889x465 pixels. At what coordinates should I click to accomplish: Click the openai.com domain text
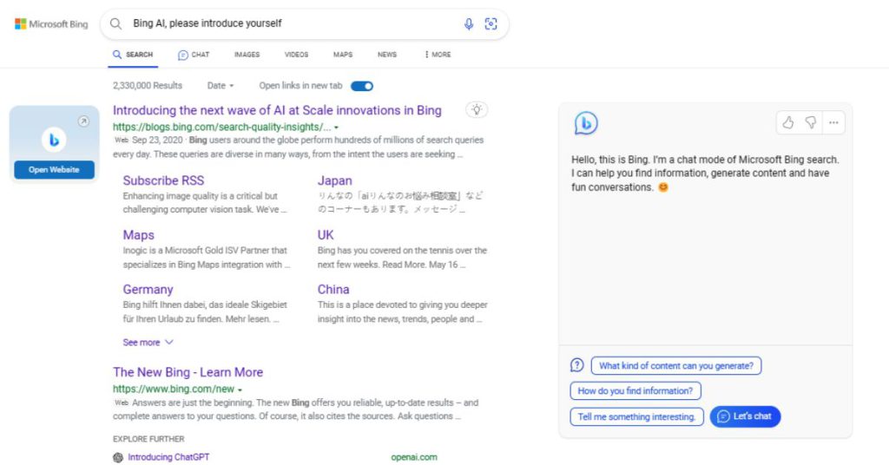(414, 457)
